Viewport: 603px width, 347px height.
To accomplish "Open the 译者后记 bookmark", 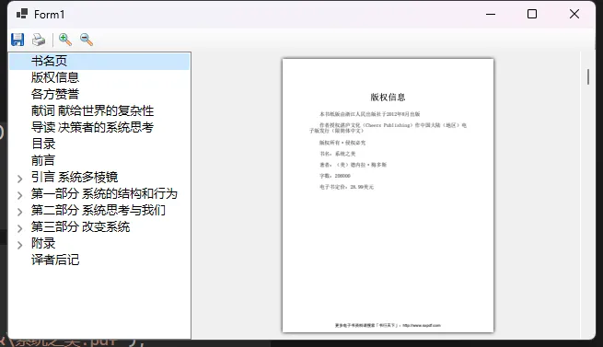I will click(55, 260).
